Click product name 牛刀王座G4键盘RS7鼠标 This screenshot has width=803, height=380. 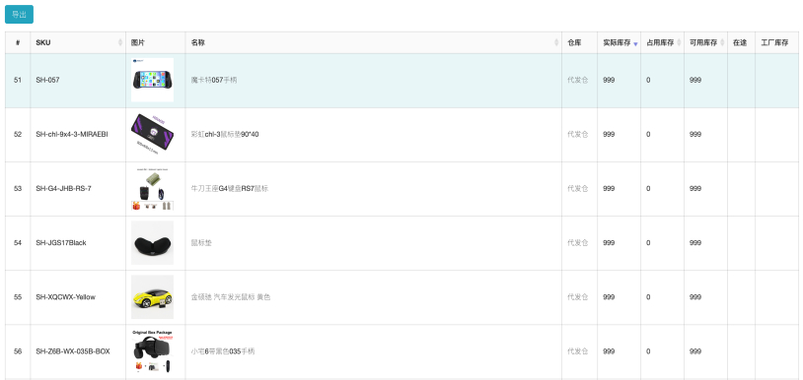[x=230, y=188]
